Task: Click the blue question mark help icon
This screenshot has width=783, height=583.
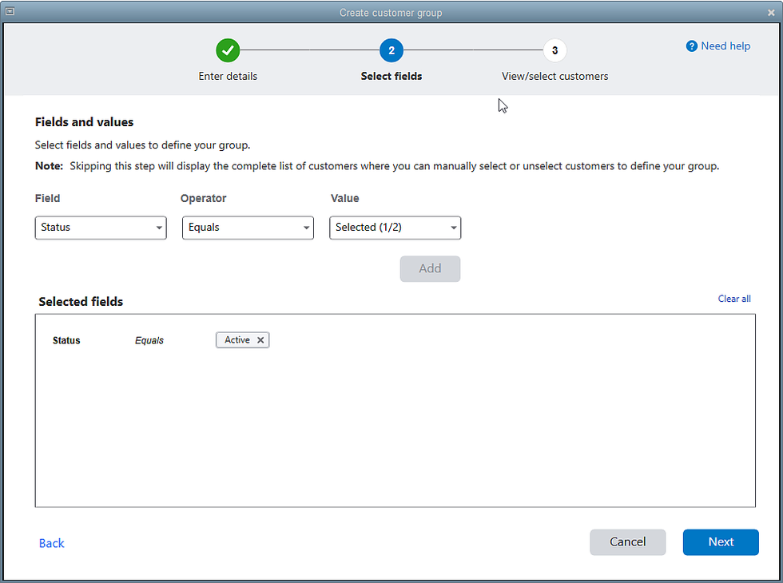Action: [x=692, y=46]
